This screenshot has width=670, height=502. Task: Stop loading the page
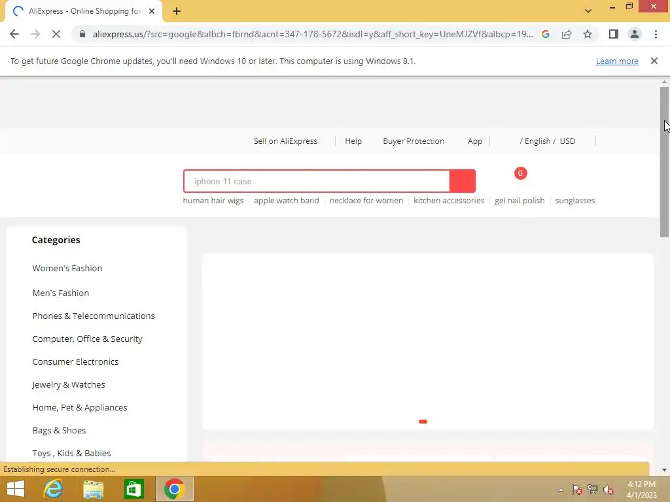[56, 34]
